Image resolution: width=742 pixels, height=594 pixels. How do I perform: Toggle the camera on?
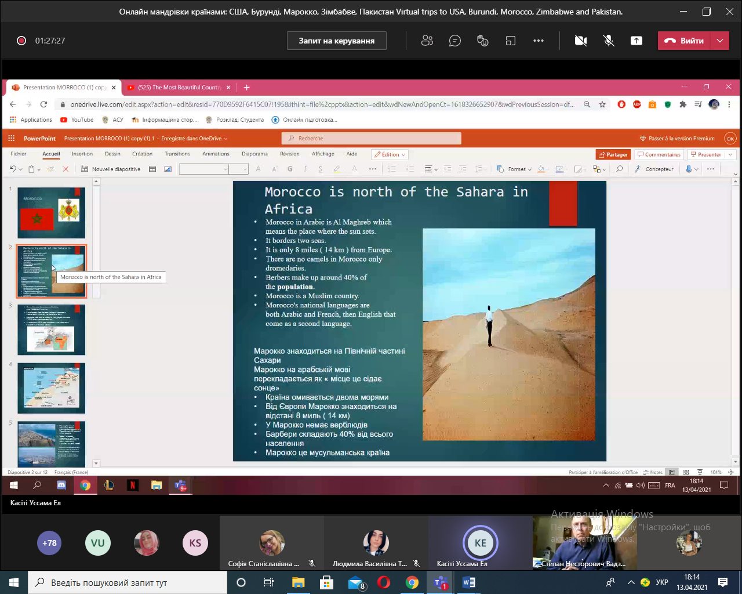coord(580,41)
